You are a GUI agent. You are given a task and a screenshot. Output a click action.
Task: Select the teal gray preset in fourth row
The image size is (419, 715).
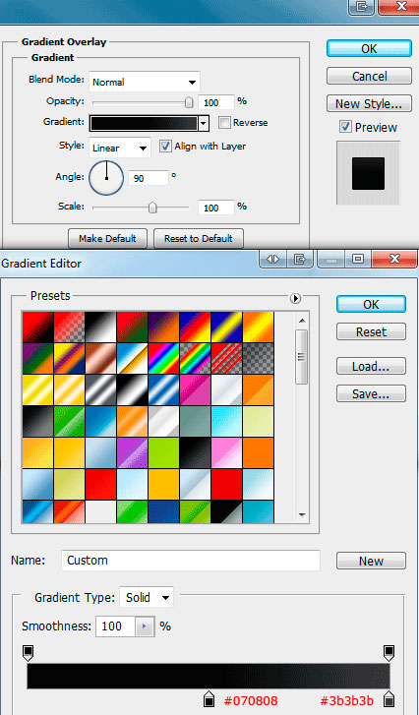(195, 421)
